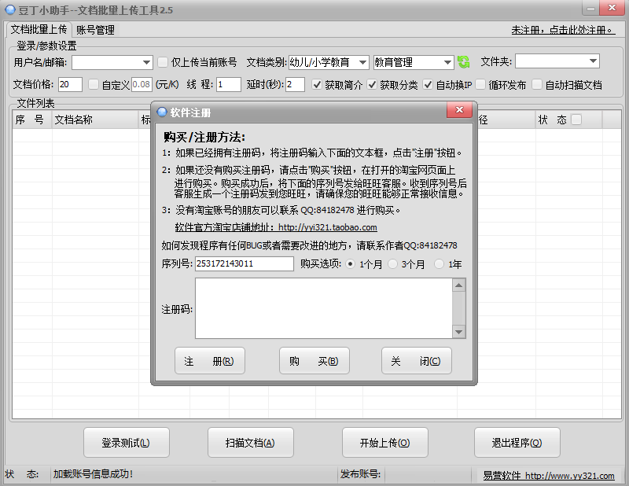The image size is (629, 486).
Task: Click the 购买/注册方法: heading
Action: (x=204, y=138)
